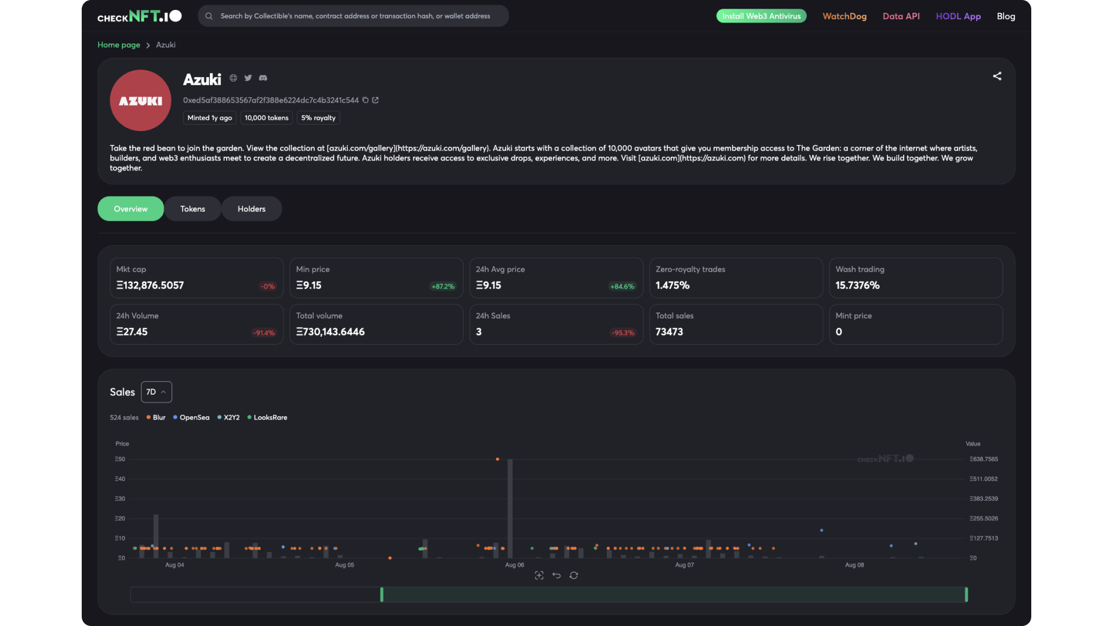Open contract address in external explorer

click(x=375, y=100)
